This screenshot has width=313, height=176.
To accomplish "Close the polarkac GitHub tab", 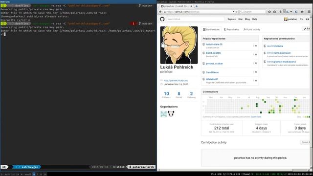I will tap(191, 6).
